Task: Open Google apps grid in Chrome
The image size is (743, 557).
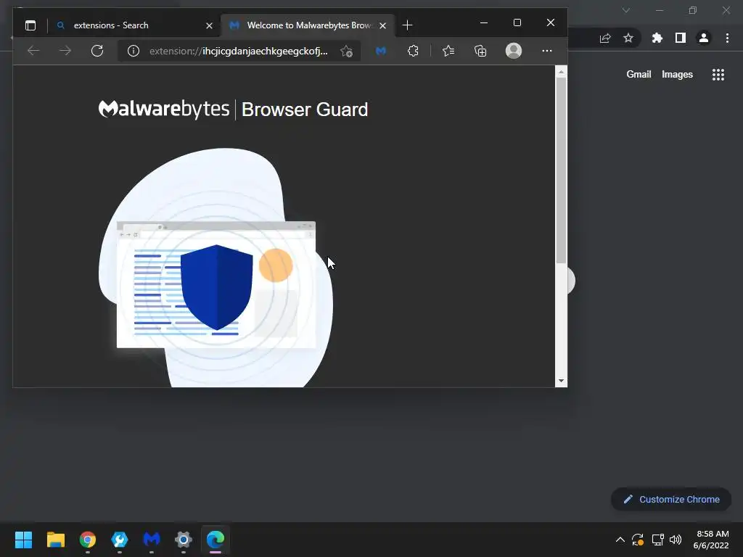Action: [718, 75]
